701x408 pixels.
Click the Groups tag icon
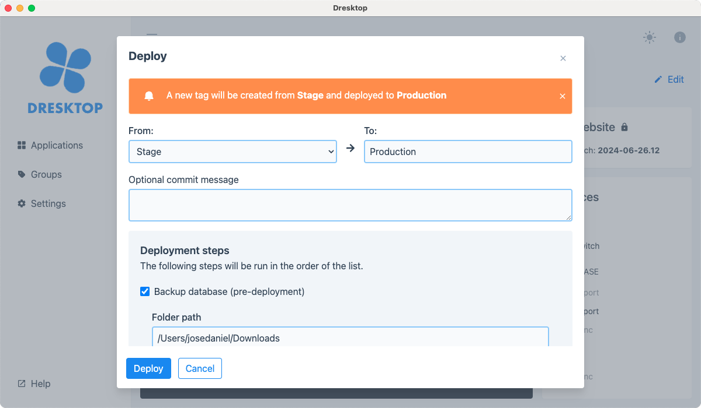(22, 174)
